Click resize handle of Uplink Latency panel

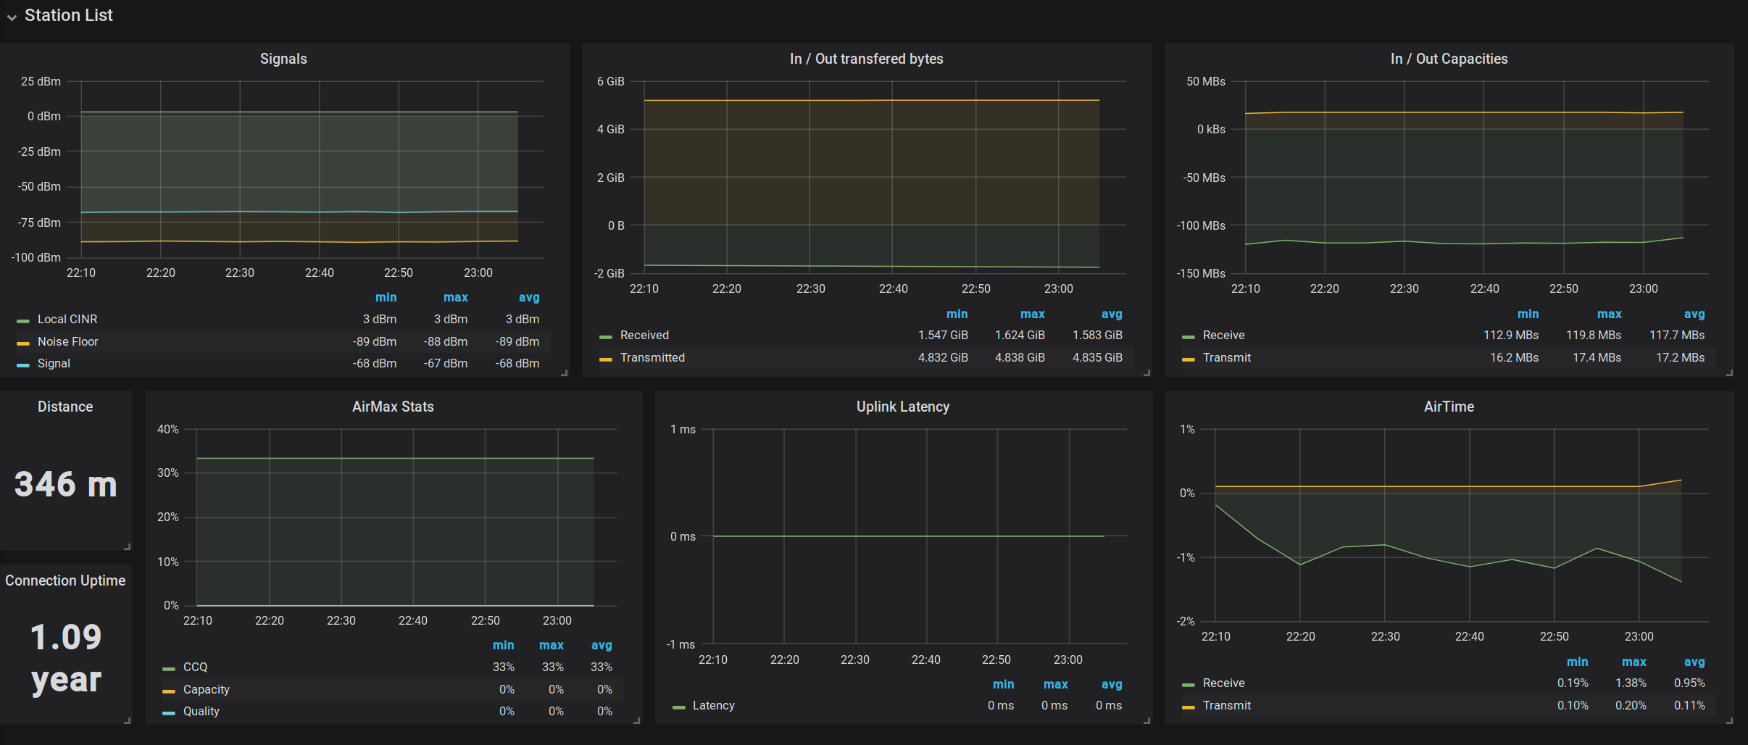tap(1146, 720)
